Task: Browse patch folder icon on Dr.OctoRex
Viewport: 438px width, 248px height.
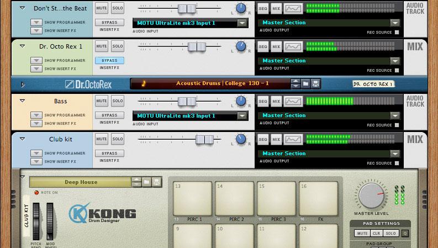Action: pyautogui.click(x=305, y=83)
